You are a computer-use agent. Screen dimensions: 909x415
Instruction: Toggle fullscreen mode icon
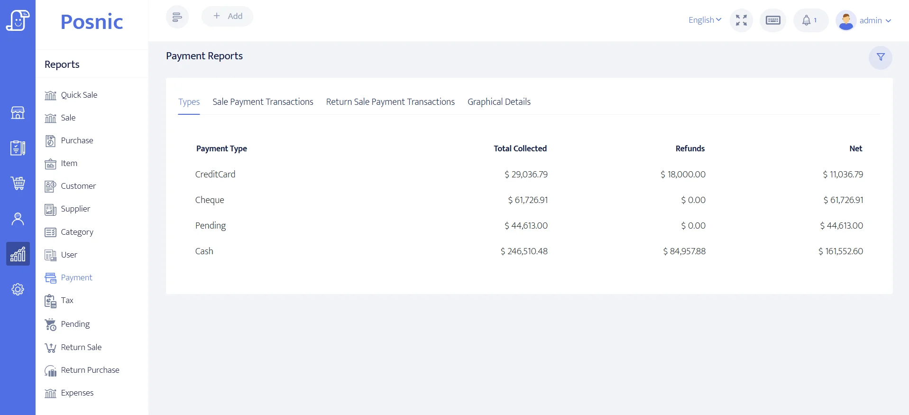pyautogui.click(x=741, y=20)
